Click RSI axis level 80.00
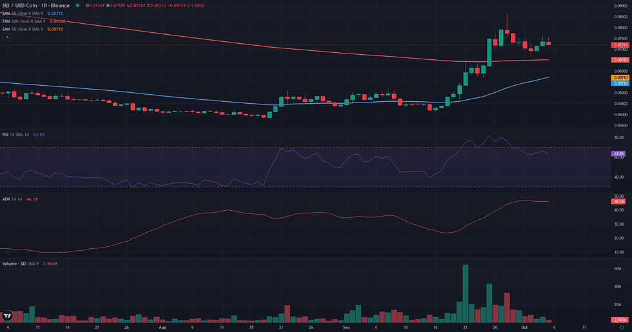This screenshot has width=632, height=332. click(618, 137)
